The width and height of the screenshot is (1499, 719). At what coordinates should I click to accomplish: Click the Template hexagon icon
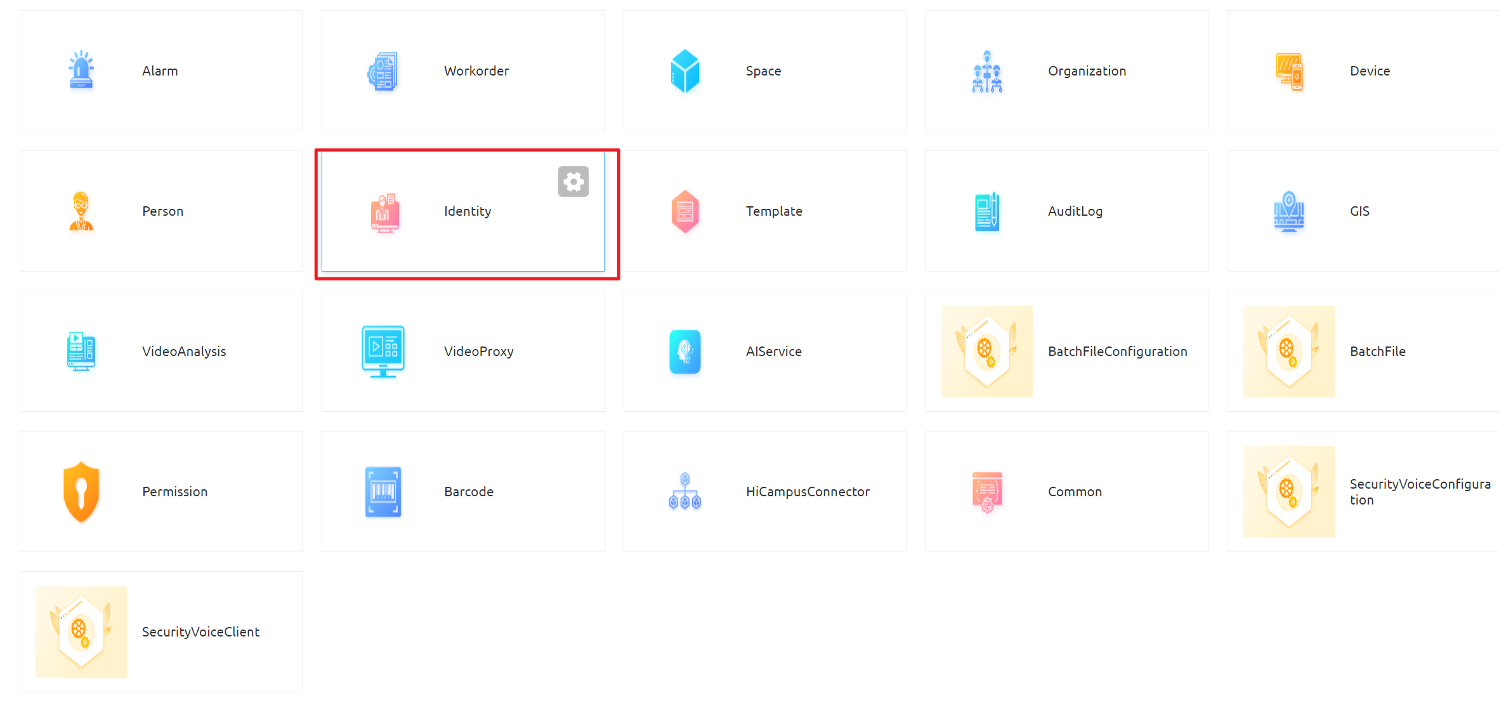tap(685, 211)
